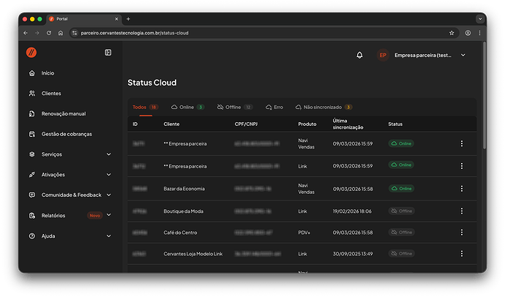Bookmark this page with the star
505x297 pixels.
coord(452,33)
